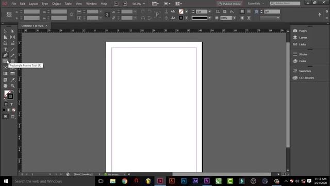
Task: Open the File menu
Action: 14,4
